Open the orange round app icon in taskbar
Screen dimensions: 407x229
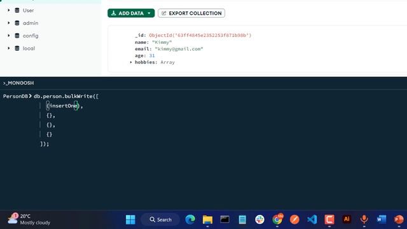(294, 219)
